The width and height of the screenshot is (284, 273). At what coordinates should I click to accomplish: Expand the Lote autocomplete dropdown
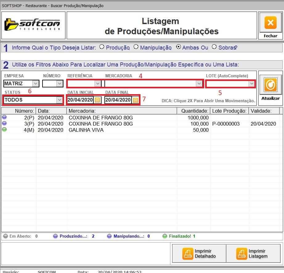pos(251,83)
